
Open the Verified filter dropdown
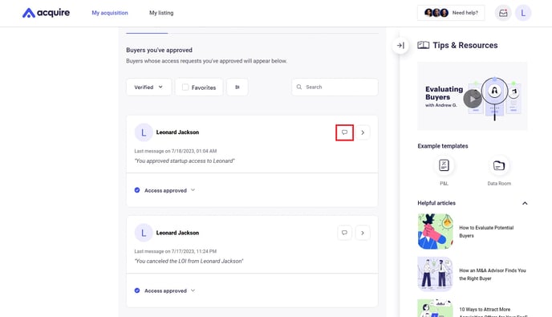click(x=148, y=87)
